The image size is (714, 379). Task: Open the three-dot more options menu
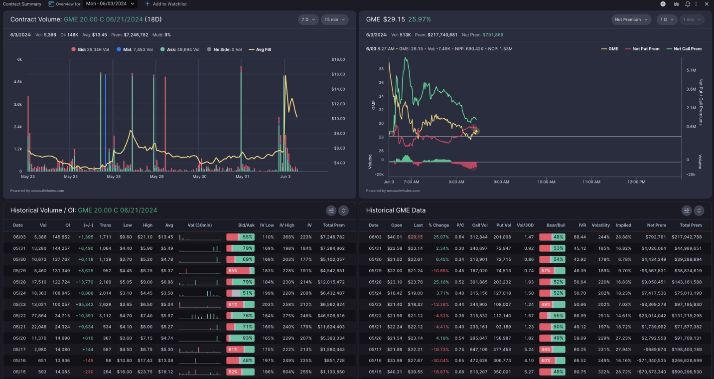pyautogui.click(x=696, y=4)
